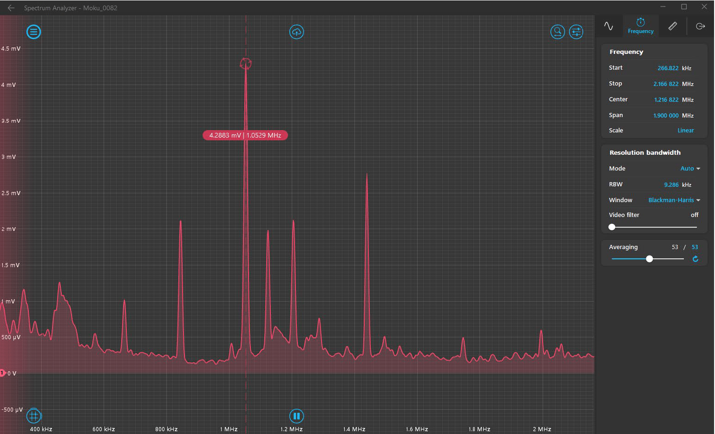Image resolution: width=715 pixels, height=434 pixels.
Task: Open the display settings sliders icon
Action: (577, 32)
